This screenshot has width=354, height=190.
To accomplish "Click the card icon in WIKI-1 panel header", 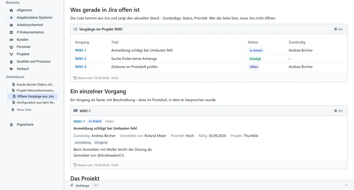I will point(76,111).
